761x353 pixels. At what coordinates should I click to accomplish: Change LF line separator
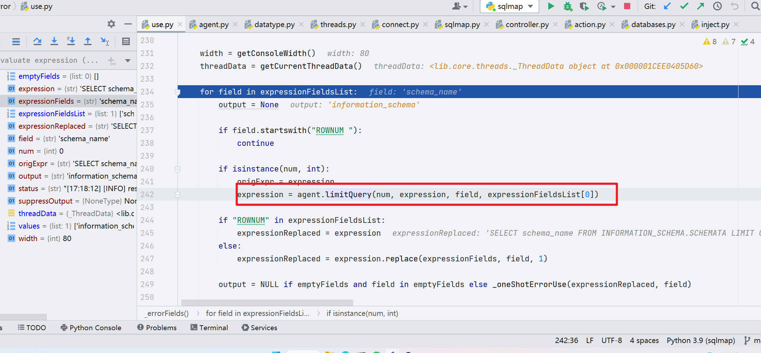[590, 341]
